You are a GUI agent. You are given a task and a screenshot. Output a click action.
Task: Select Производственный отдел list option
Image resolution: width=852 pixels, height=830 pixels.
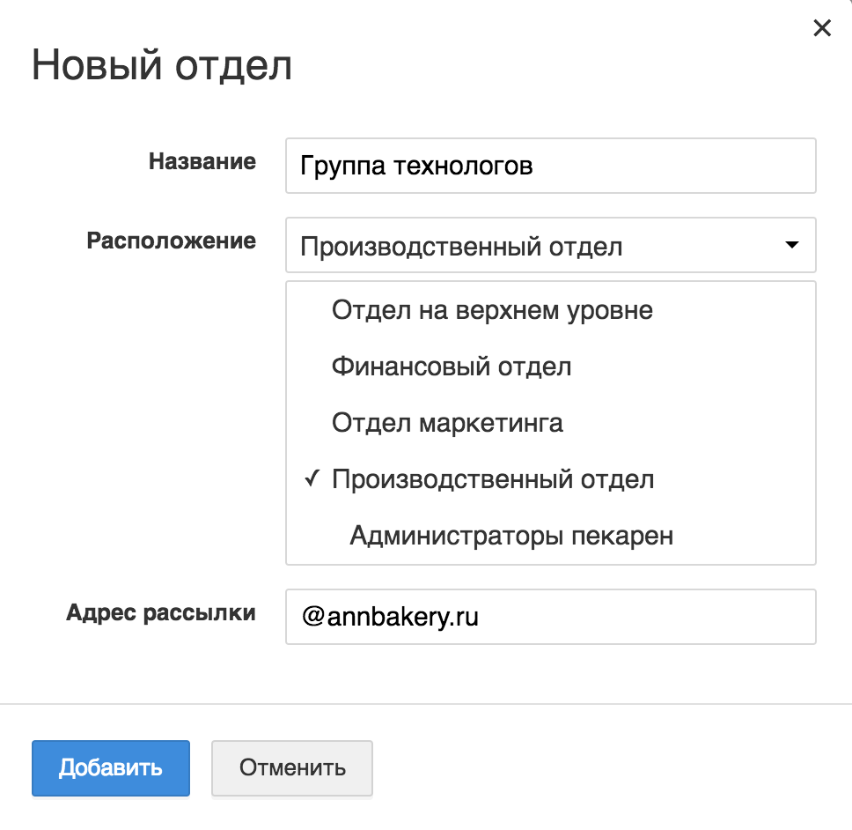pos(493,479)
